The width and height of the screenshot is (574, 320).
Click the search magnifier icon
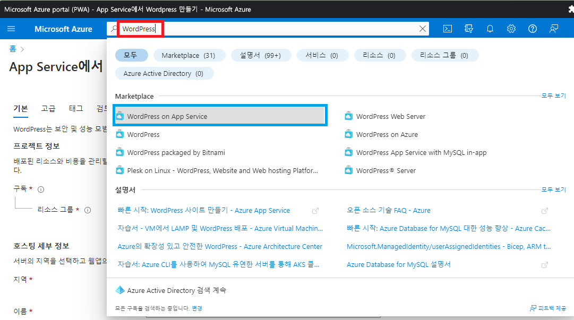pyautogui.click(x=114, y=29)
